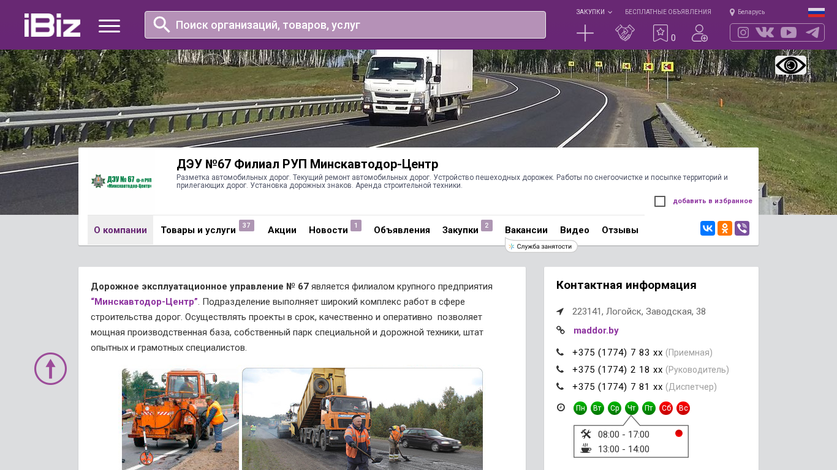Viewport: 837px width, 470px height.
Task: Click the phone icon beside Руководитель number
Action: coord(560,369)
